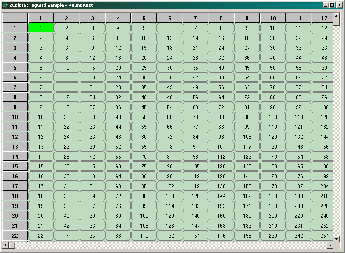Maximize the ZColorStringGrid Sample window
345x253 pixels.
[332, 5]
